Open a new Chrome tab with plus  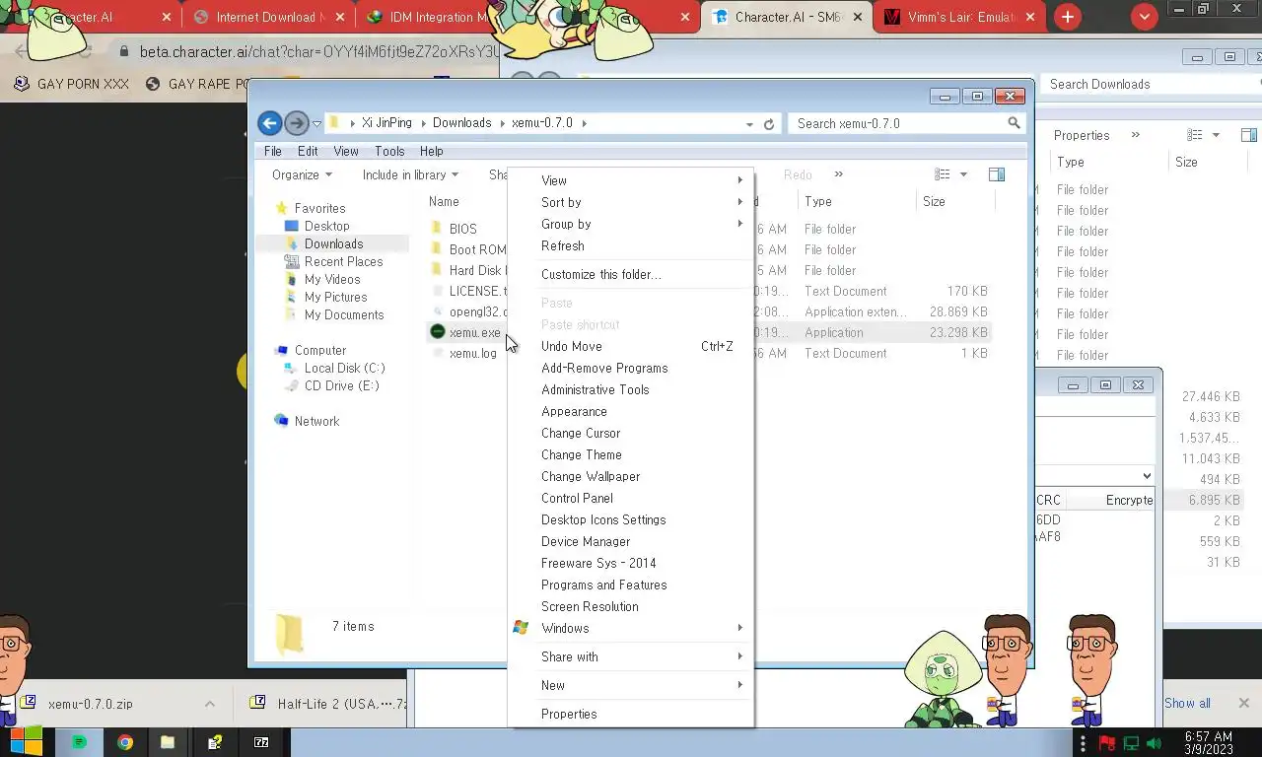[1068, 17]
